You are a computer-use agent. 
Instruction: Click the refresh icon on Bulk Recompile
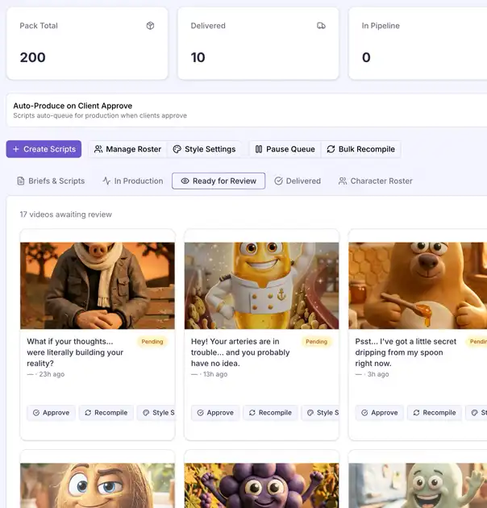click(331, 149)
